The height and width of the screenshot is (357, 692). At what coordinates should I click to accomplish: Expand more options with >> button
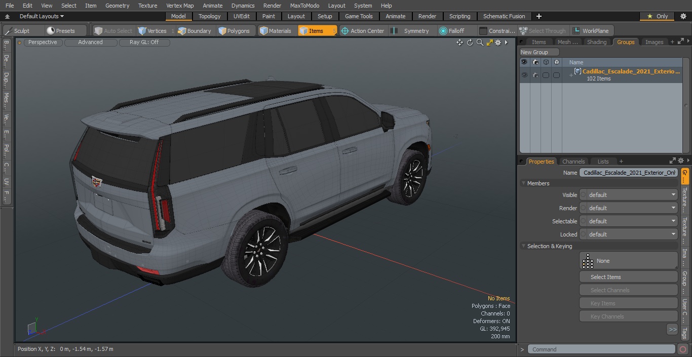point(672,330)
